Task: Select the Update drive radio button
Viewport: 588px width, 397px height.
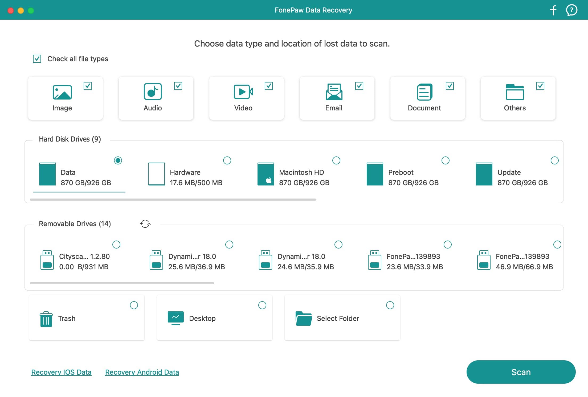Action: click(555, 160)
